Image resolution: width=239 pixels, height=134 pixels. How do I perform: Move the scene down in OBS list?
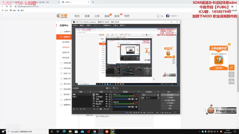(x=84, y=109)
